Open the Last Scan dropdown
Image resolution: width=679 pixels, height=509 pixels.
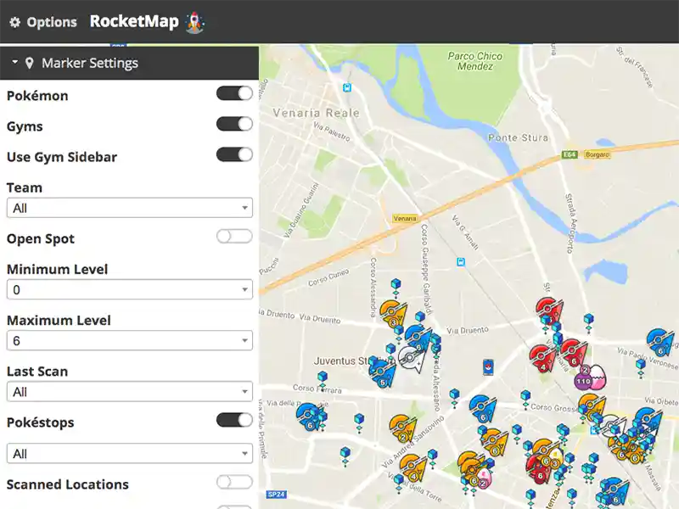(130, 392)
